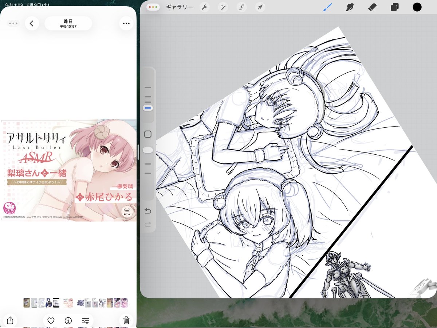Click the brush opacity slider handle
The image size is (437, 328).
tap(148, 150)
